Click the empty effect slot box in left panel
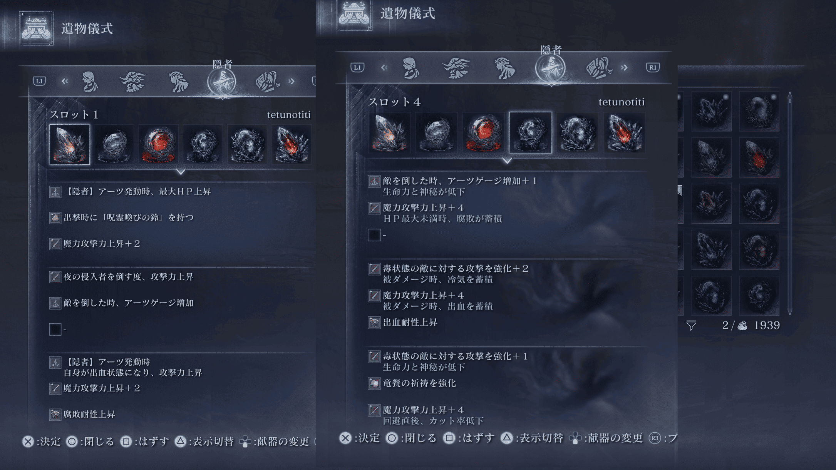The width and height of the screenshot is (836, 470). coord(55,329)
